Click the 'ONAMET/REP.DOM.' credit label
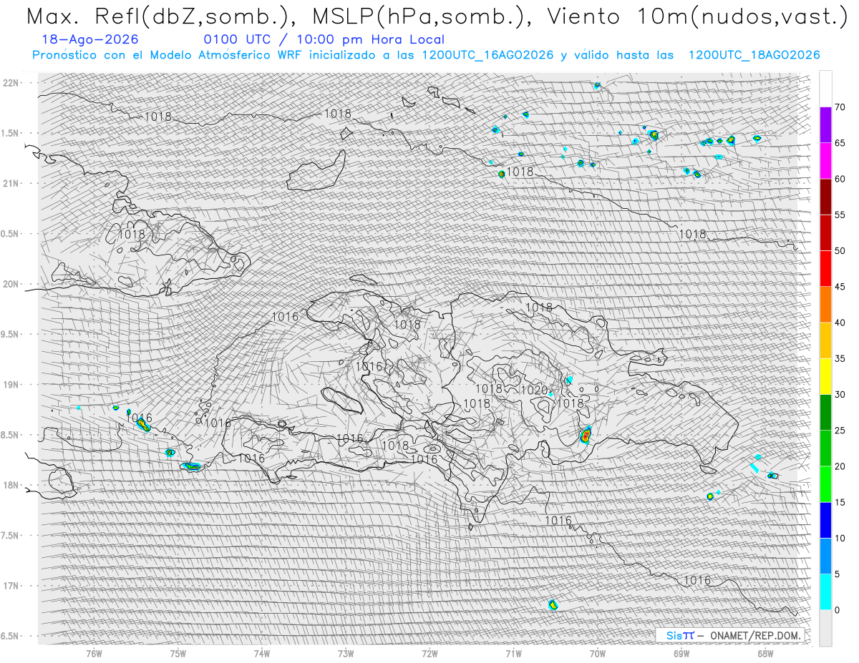This screenshot has width=859, height=663. pyautogui.click(x=756, y=635)
